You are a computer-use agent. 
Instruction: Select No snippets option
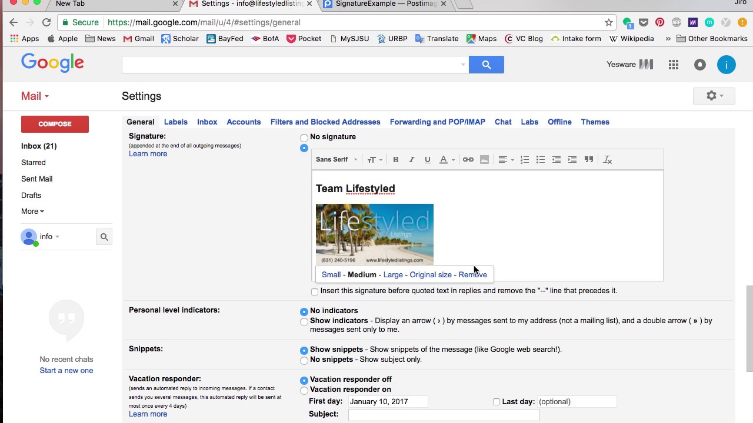(304, 360)
